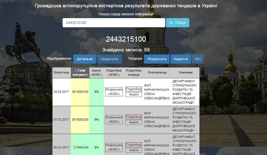Click the date 07.03.2017 cell
The image size is (267, 155).
61,120
